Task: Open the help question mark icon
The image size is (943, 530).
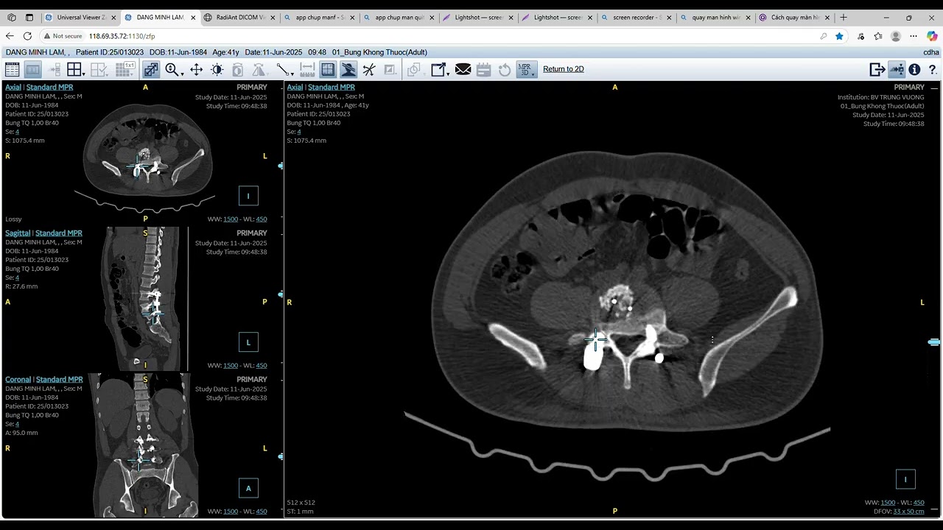Action: [x=933, y=69]
